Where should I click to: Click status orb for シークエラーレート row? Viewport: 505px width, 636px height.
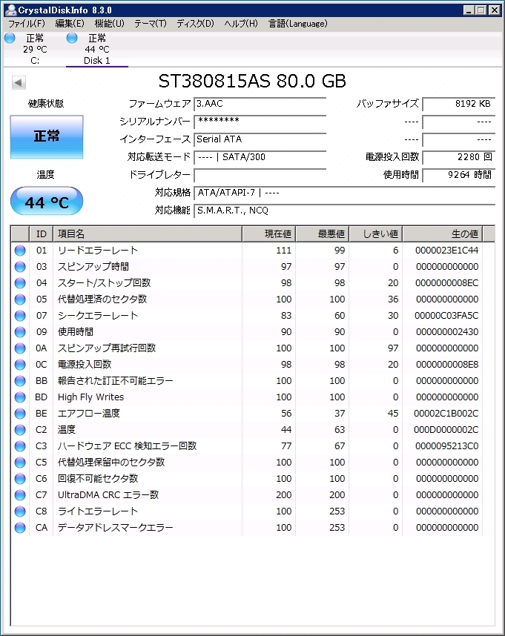20,316
